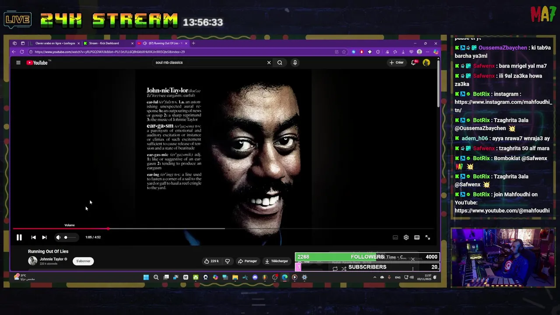Open the YouTube account avatar menu

tap(427, 63)
